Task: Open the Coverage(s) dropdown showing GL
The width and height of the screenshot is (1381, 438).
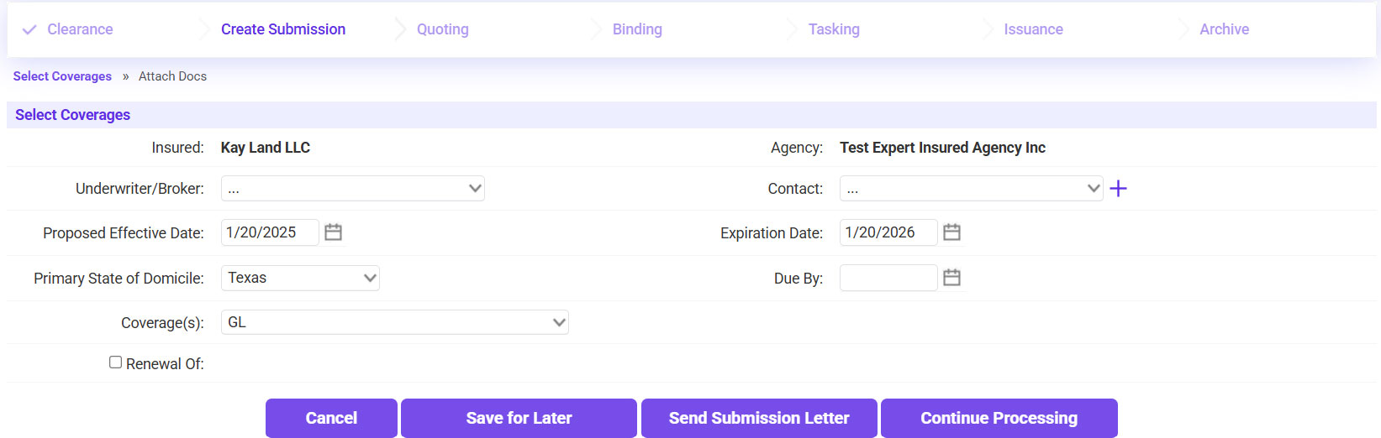Action: (394, 322)
